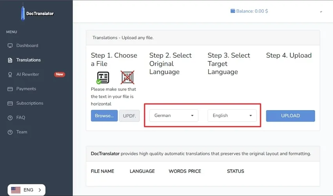Image resolution: width=333 pixels, height=196 pixels.
Task: Click the Payments card icon
Action: coord(10,89)
